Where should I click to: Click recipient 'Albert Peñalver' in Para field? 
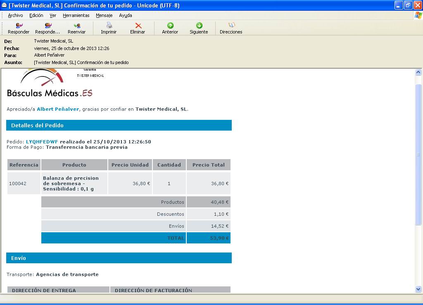pyautogui.click(x=49, y=55)
